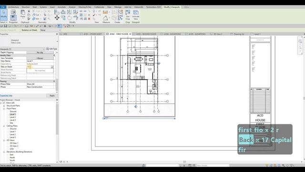The image size is (305, 172).
Task: Click the View Template <None> button
Action: pyautogui.click(x=40, y=58)
